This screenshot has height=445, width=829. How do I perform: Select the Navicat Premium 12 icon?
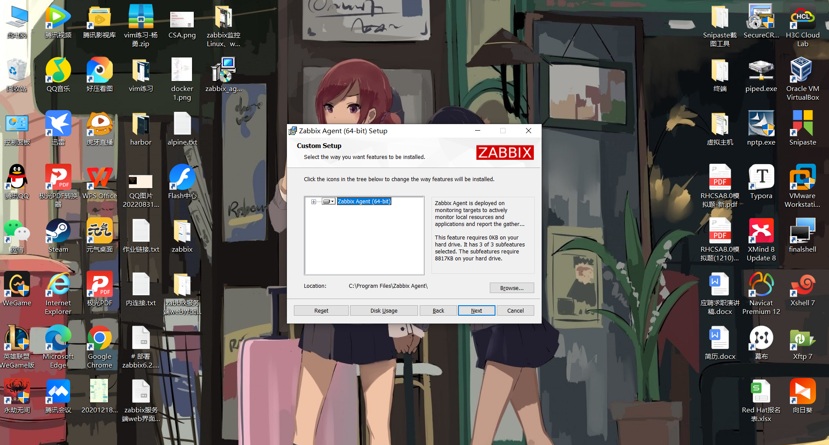(761, 293)
